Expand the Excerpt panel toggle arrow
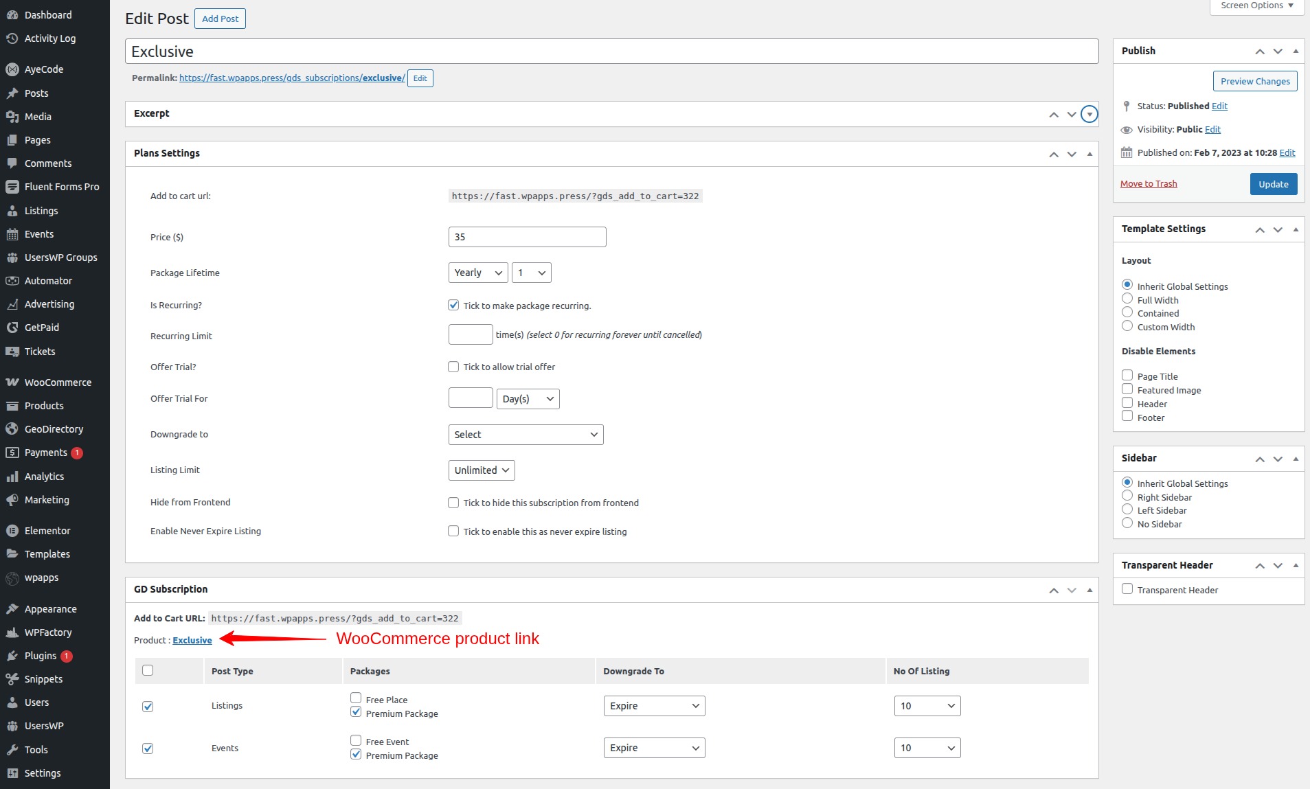The width and height of the screenshot is (1310, 789). pyautogui.click(x=1089, y=114)
